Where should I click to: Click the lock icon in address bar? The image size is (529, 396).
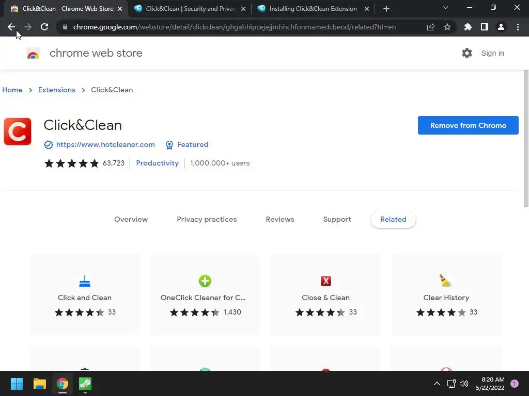pyautogui.click(x=65, y=27)
